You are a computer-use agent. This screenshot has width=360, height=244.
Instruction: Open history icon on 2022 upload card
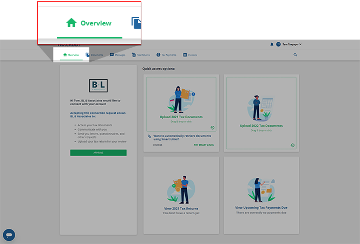tap(292, 145)
